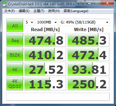Click the Seq read result 474.8
This screenshot has height=106, width=116.
click(x=45, y=40)
